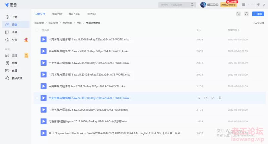Screen dimensions: 268x144
Task: Select file name Saw.2004.BluRay.720p
Action: point(87,86)
